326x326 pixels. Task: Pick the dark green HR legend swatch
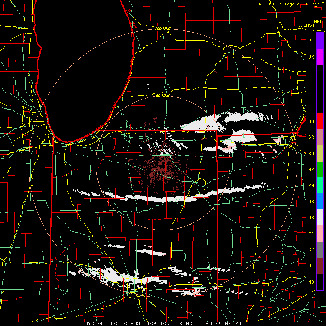[320, 170]
